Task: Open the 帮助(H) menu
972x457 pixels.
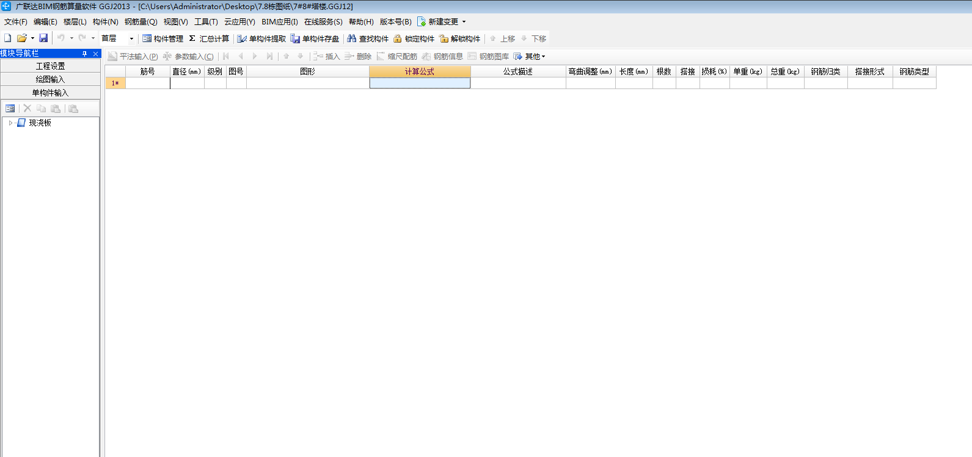Action: coord(361,21)
